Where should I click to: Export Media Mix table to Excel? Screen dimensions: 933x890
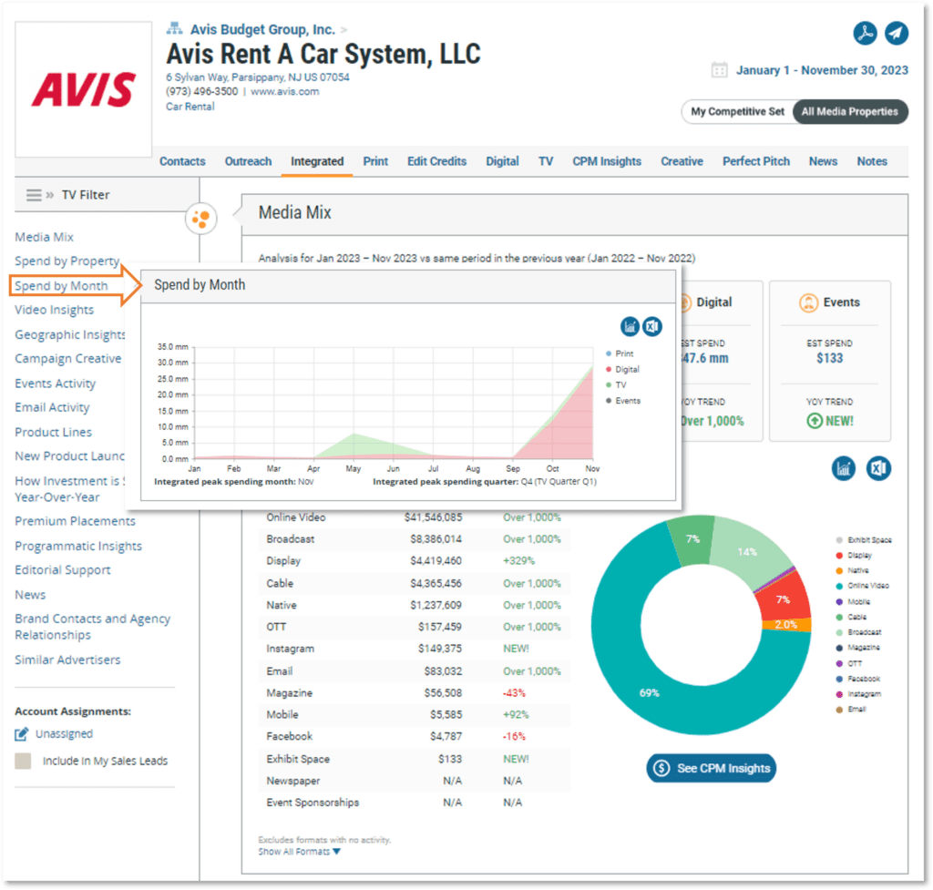[x=878, y=469]
